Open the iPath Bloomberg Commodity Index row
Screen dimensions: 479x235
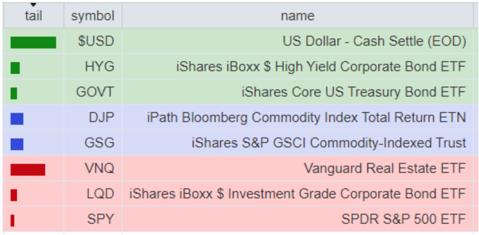tap(238, 117)
